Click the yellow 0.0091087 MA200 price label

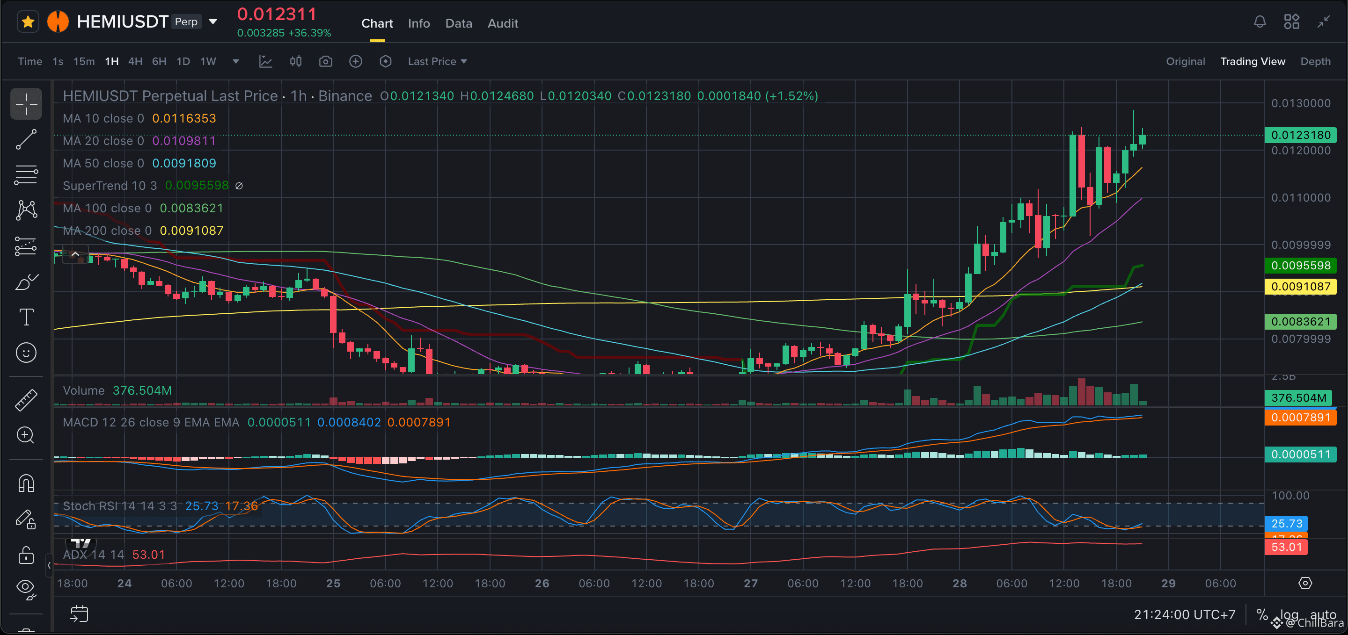coord(1300,286)
